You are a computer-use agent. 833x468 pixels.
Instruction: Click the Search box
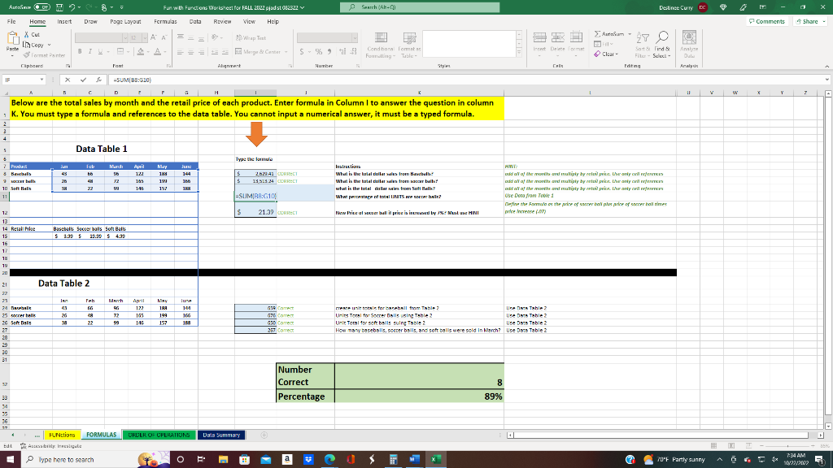coord(420,7)
